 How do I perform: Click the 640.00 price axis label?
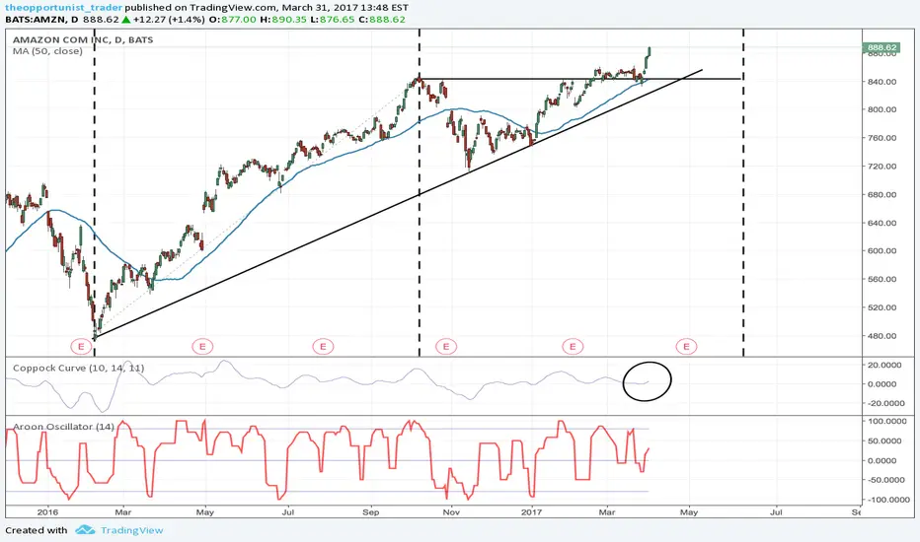pos(882,223)
